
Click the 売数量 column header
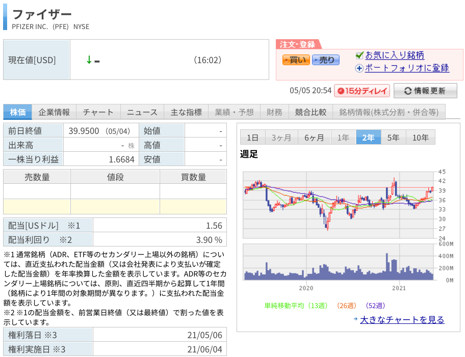37,177
